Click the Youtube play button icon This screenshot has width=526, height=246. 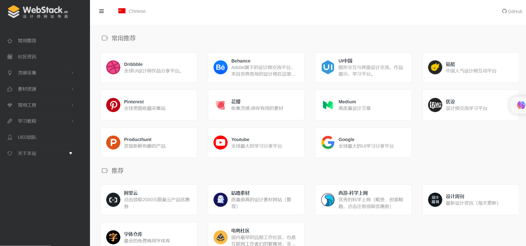coord(221,142)
